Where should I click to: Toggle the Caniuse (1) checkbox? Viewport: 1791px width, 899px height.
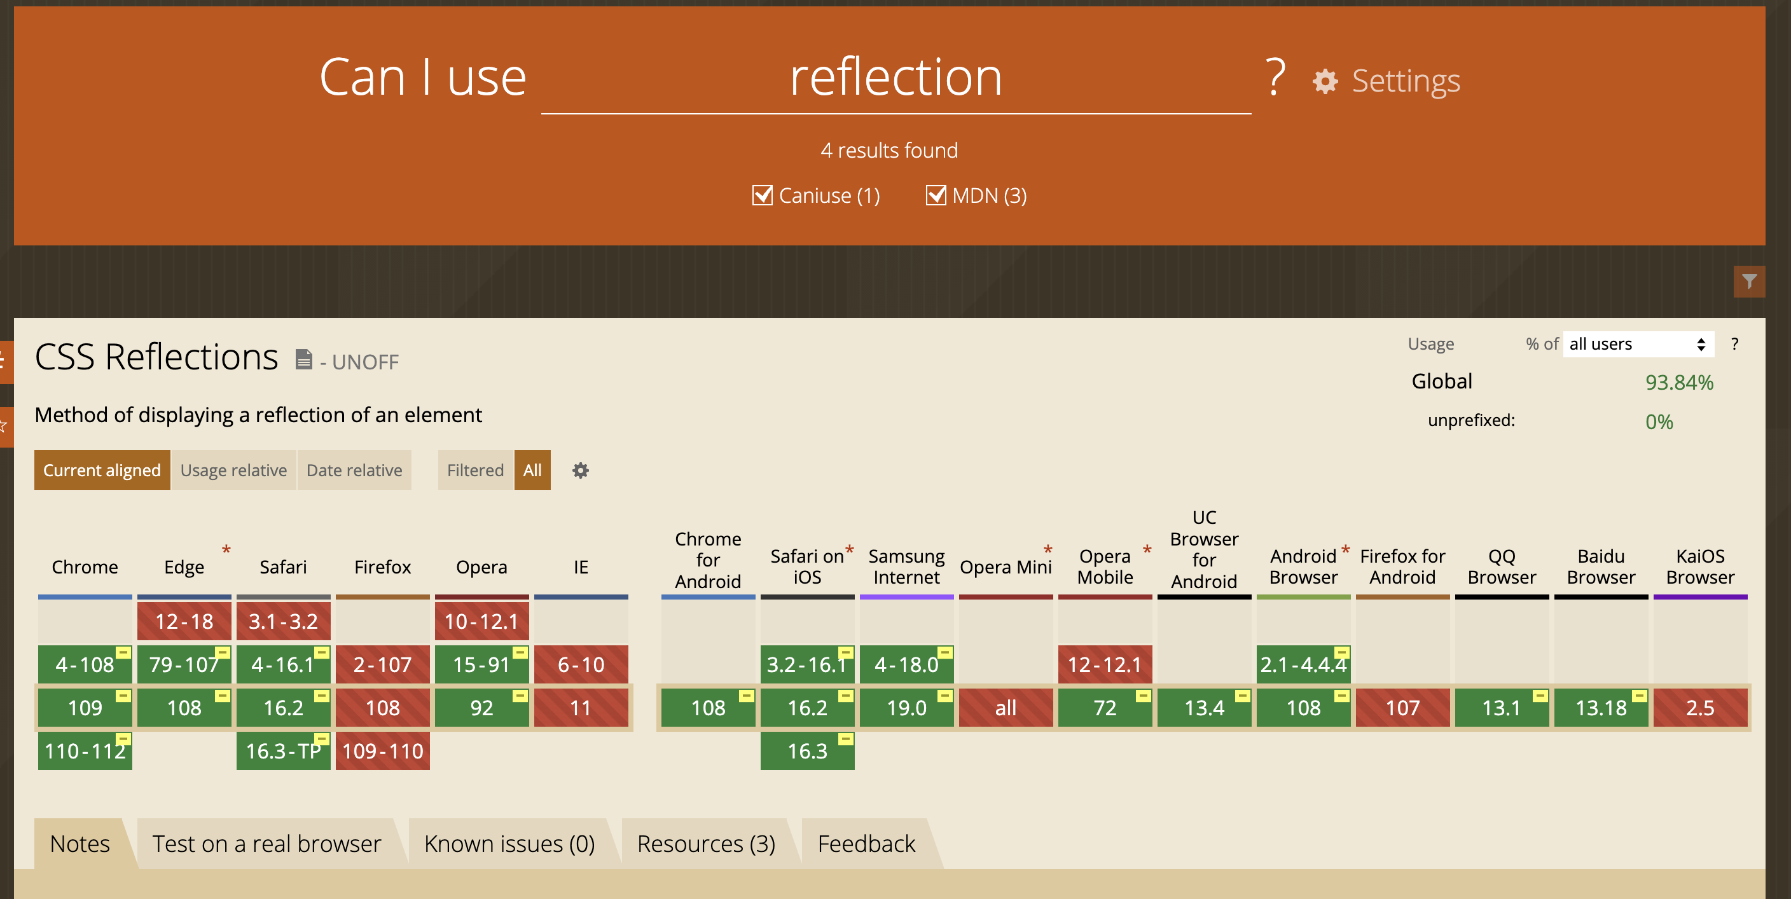763,195
